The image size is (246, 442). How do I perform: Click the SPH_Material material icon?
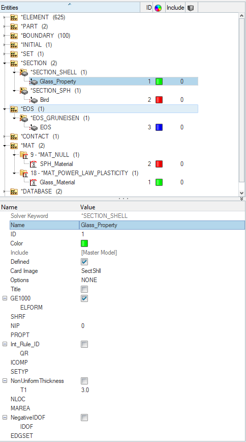point(34,164)
